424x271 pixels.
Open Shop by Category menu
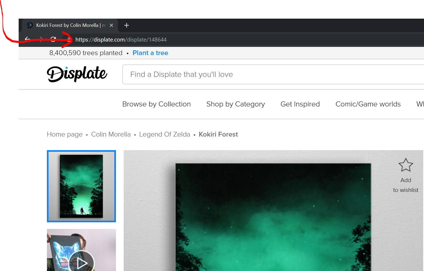pyautogui.click(x=236, y=104)
